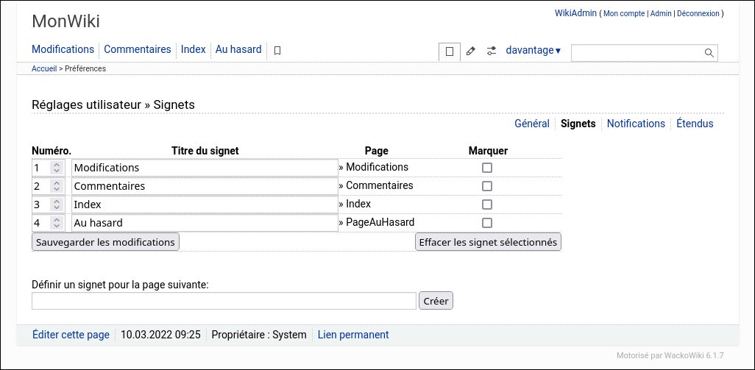
Task: Click the Créer button
Action: tap(436, 301)
